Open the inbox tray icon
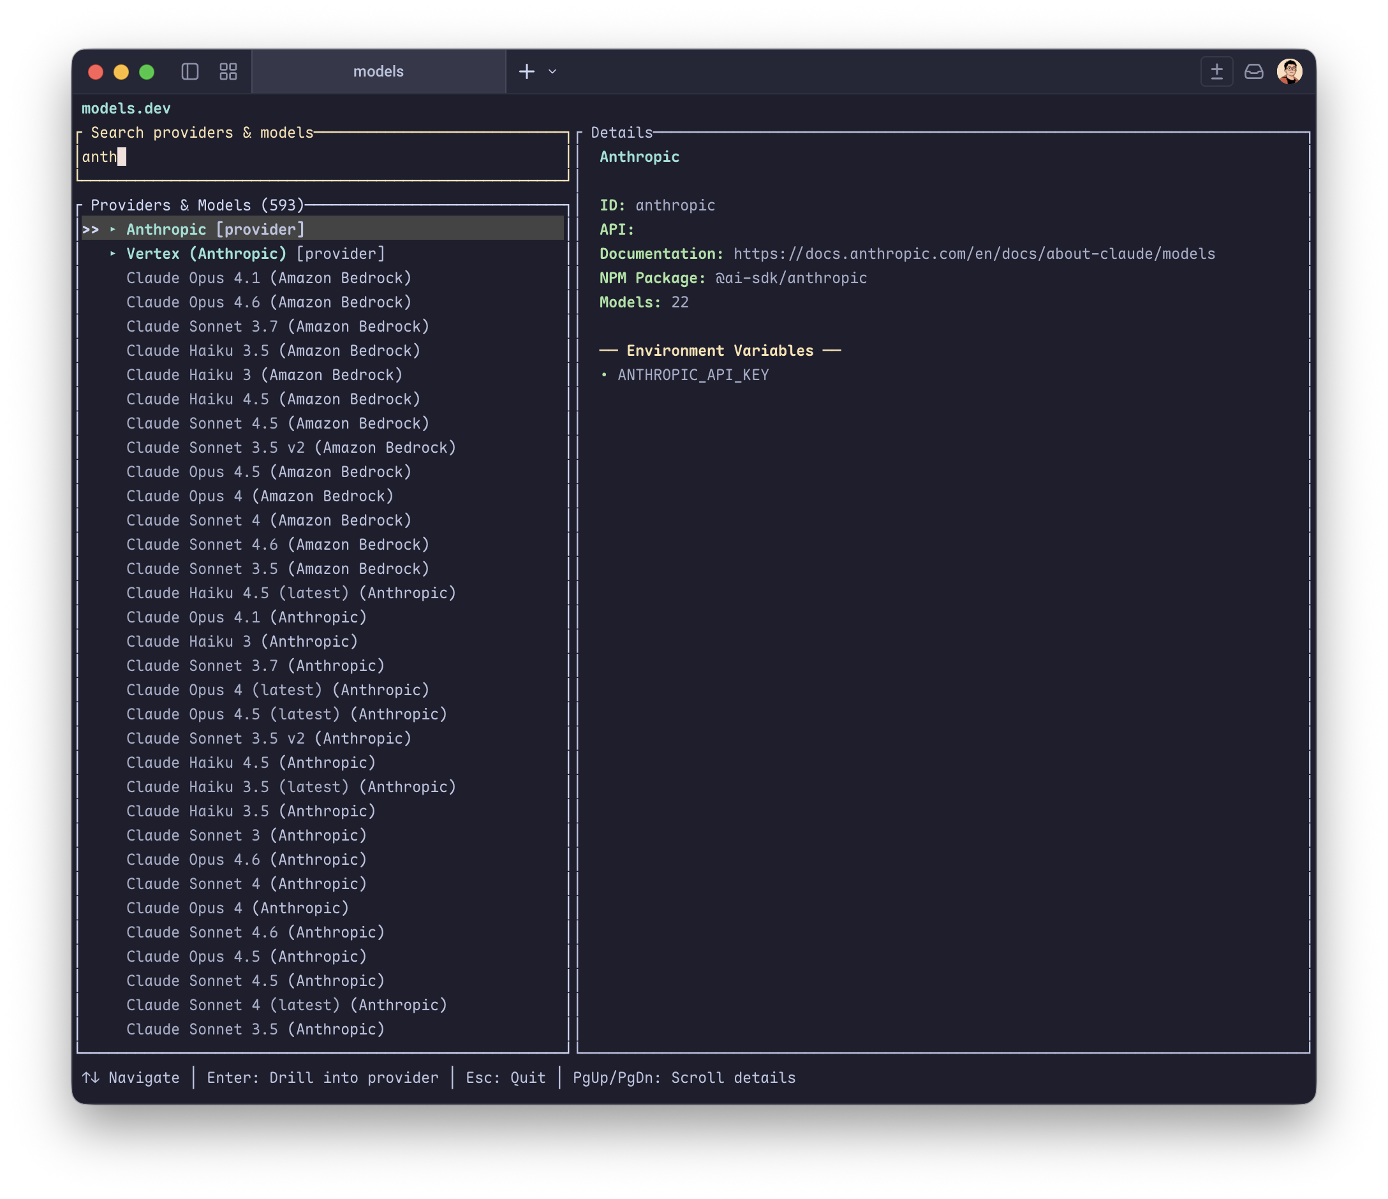The height and width of the screenshot is (1199, 1388). 1253,71
